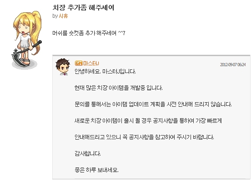The width and height of the screenshot is (251, 183).
Task: Click line asking to check 공지사항을 참고하여
Action: (x=144, y=137)
